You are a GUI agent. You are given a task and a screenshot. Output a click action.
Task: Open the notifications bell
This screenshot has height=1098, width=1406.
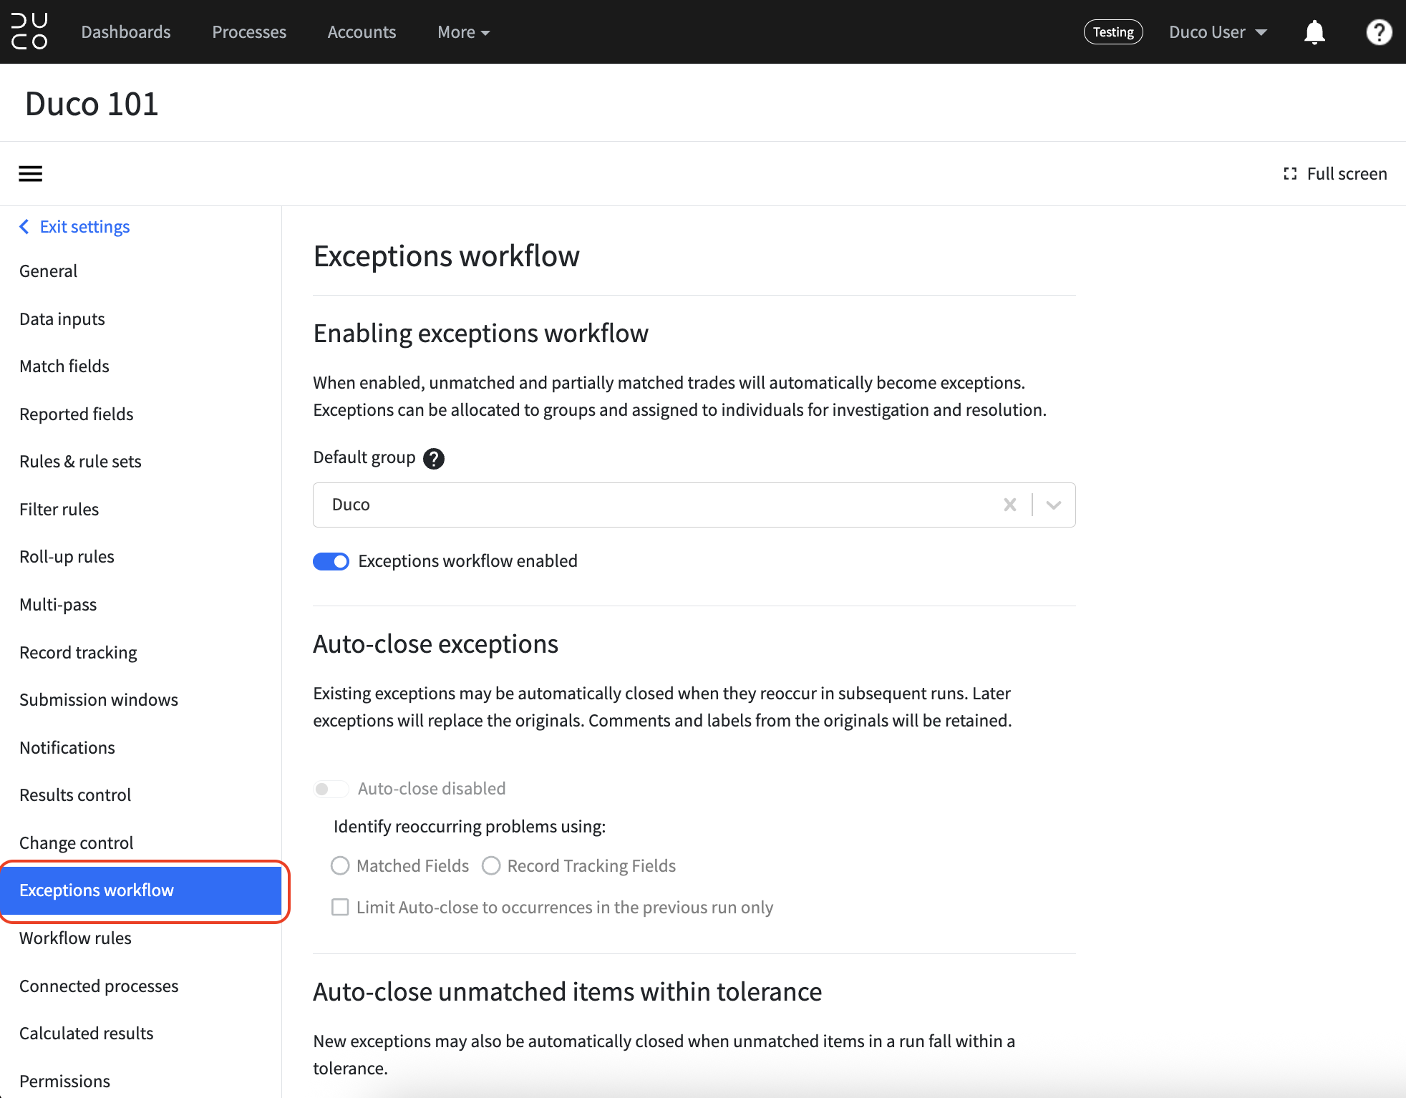[1314, 32]
